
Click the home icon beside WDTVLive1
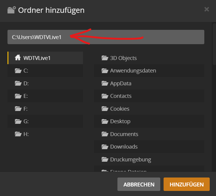[18, 58]
